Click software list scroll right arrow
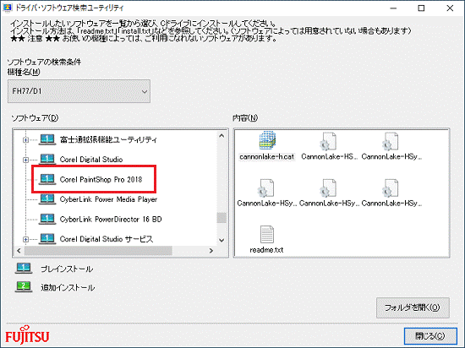The width and height of the screenshot is (465, 348). click(211, 251)
